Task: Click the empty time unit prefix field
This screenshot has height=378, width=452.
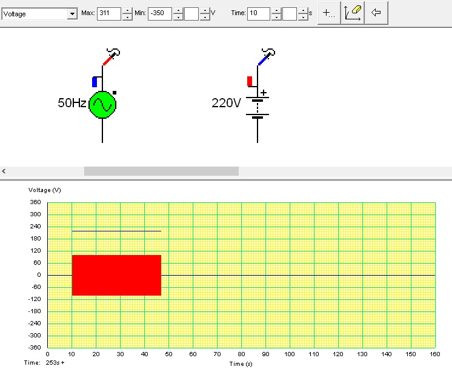Action: pos(290,13)
